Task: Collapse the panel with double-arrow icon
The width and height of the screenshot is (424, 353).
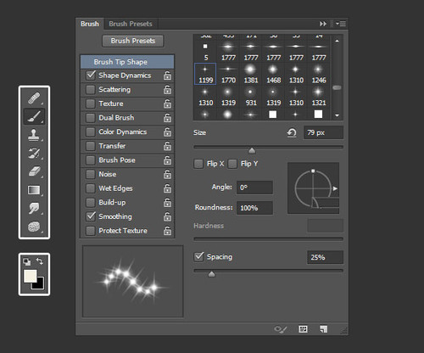Action: (x=323, y=24)
